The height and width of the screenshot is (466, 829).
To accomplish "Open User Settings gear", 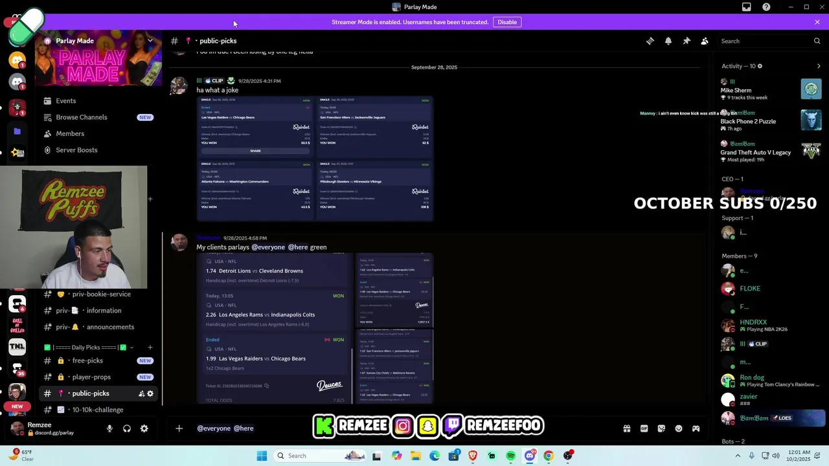I will click(144, 428).
